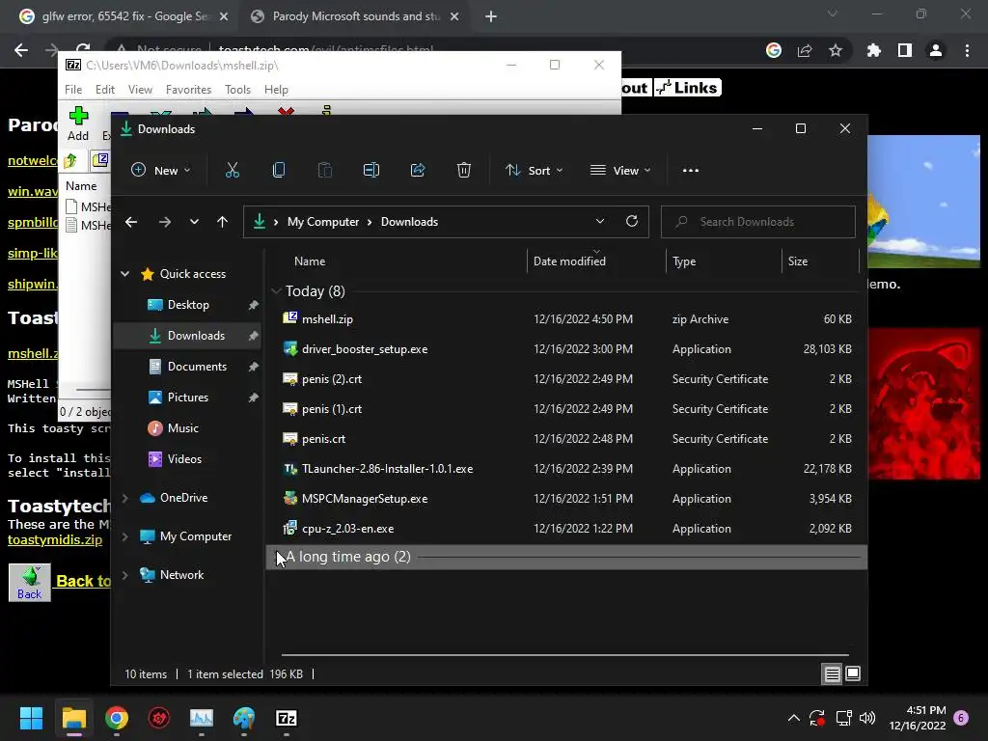
Task: Expand OneDrive in navigation pane
Action: [x=124, y=498]
